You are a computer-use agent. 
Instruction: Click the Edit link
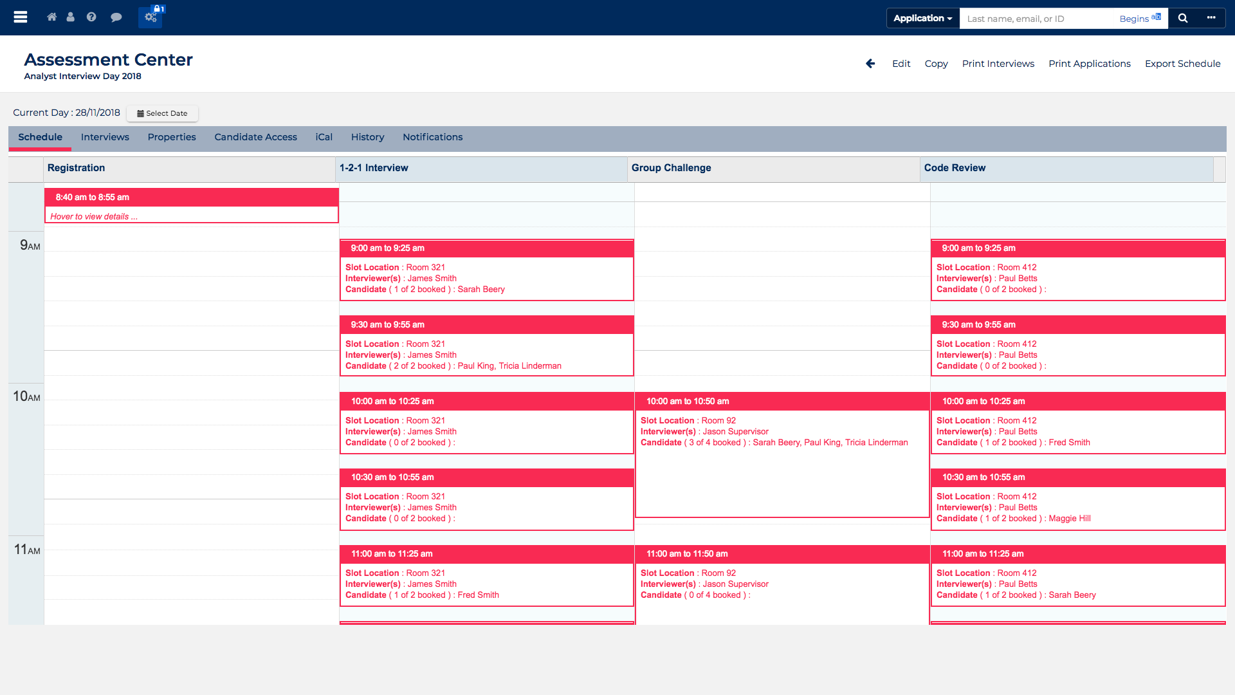coord(901,64)
